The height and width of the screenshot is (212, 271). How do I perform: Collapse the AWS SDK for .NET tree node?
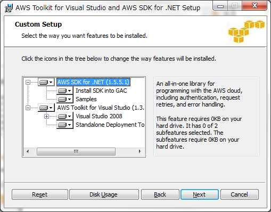coord(28,82)
